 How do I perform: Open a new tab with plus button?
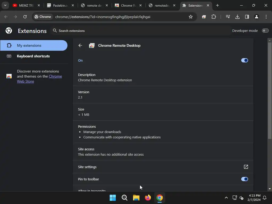coord(218,5)
